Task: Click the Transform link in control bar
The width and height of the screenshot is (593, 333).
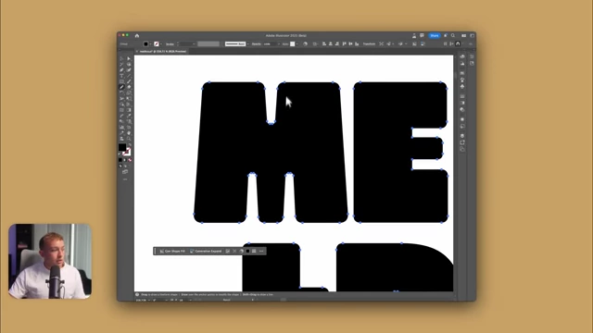Action: click(x=369, y=43)
